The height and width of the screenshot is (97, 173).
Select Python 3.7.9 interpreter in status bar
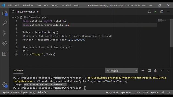(19, 92)
